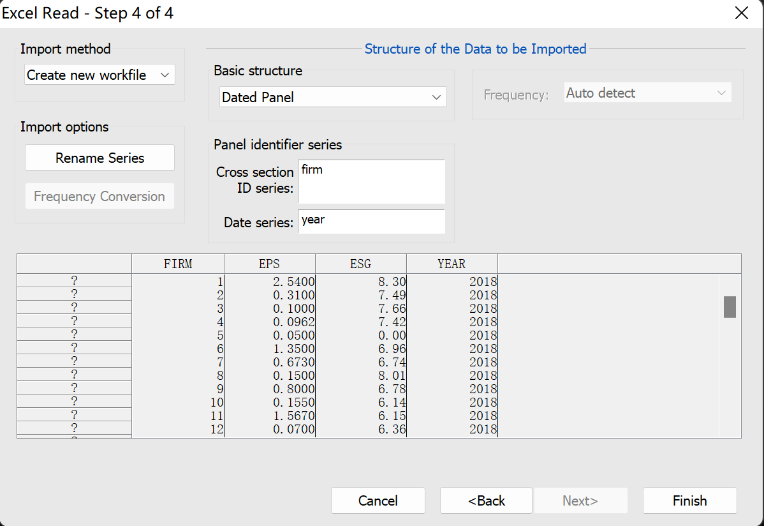Close the Excel Read dialog window
Viewport: 764px width, 526px height.
coord(741,13)
